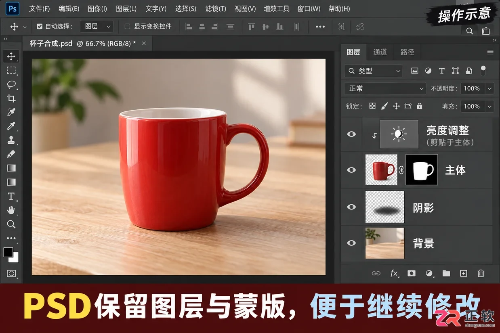Open the 窗口(W) menu
Image resolution: width=500 pixels, height=333 pixels.
click(309, 8)
